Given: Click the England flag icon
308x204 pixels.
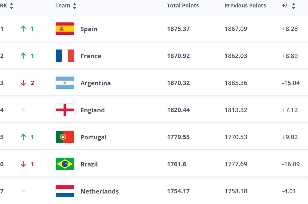Looking at the screenshot, I should pyautogui.click(x=65, y=110).
